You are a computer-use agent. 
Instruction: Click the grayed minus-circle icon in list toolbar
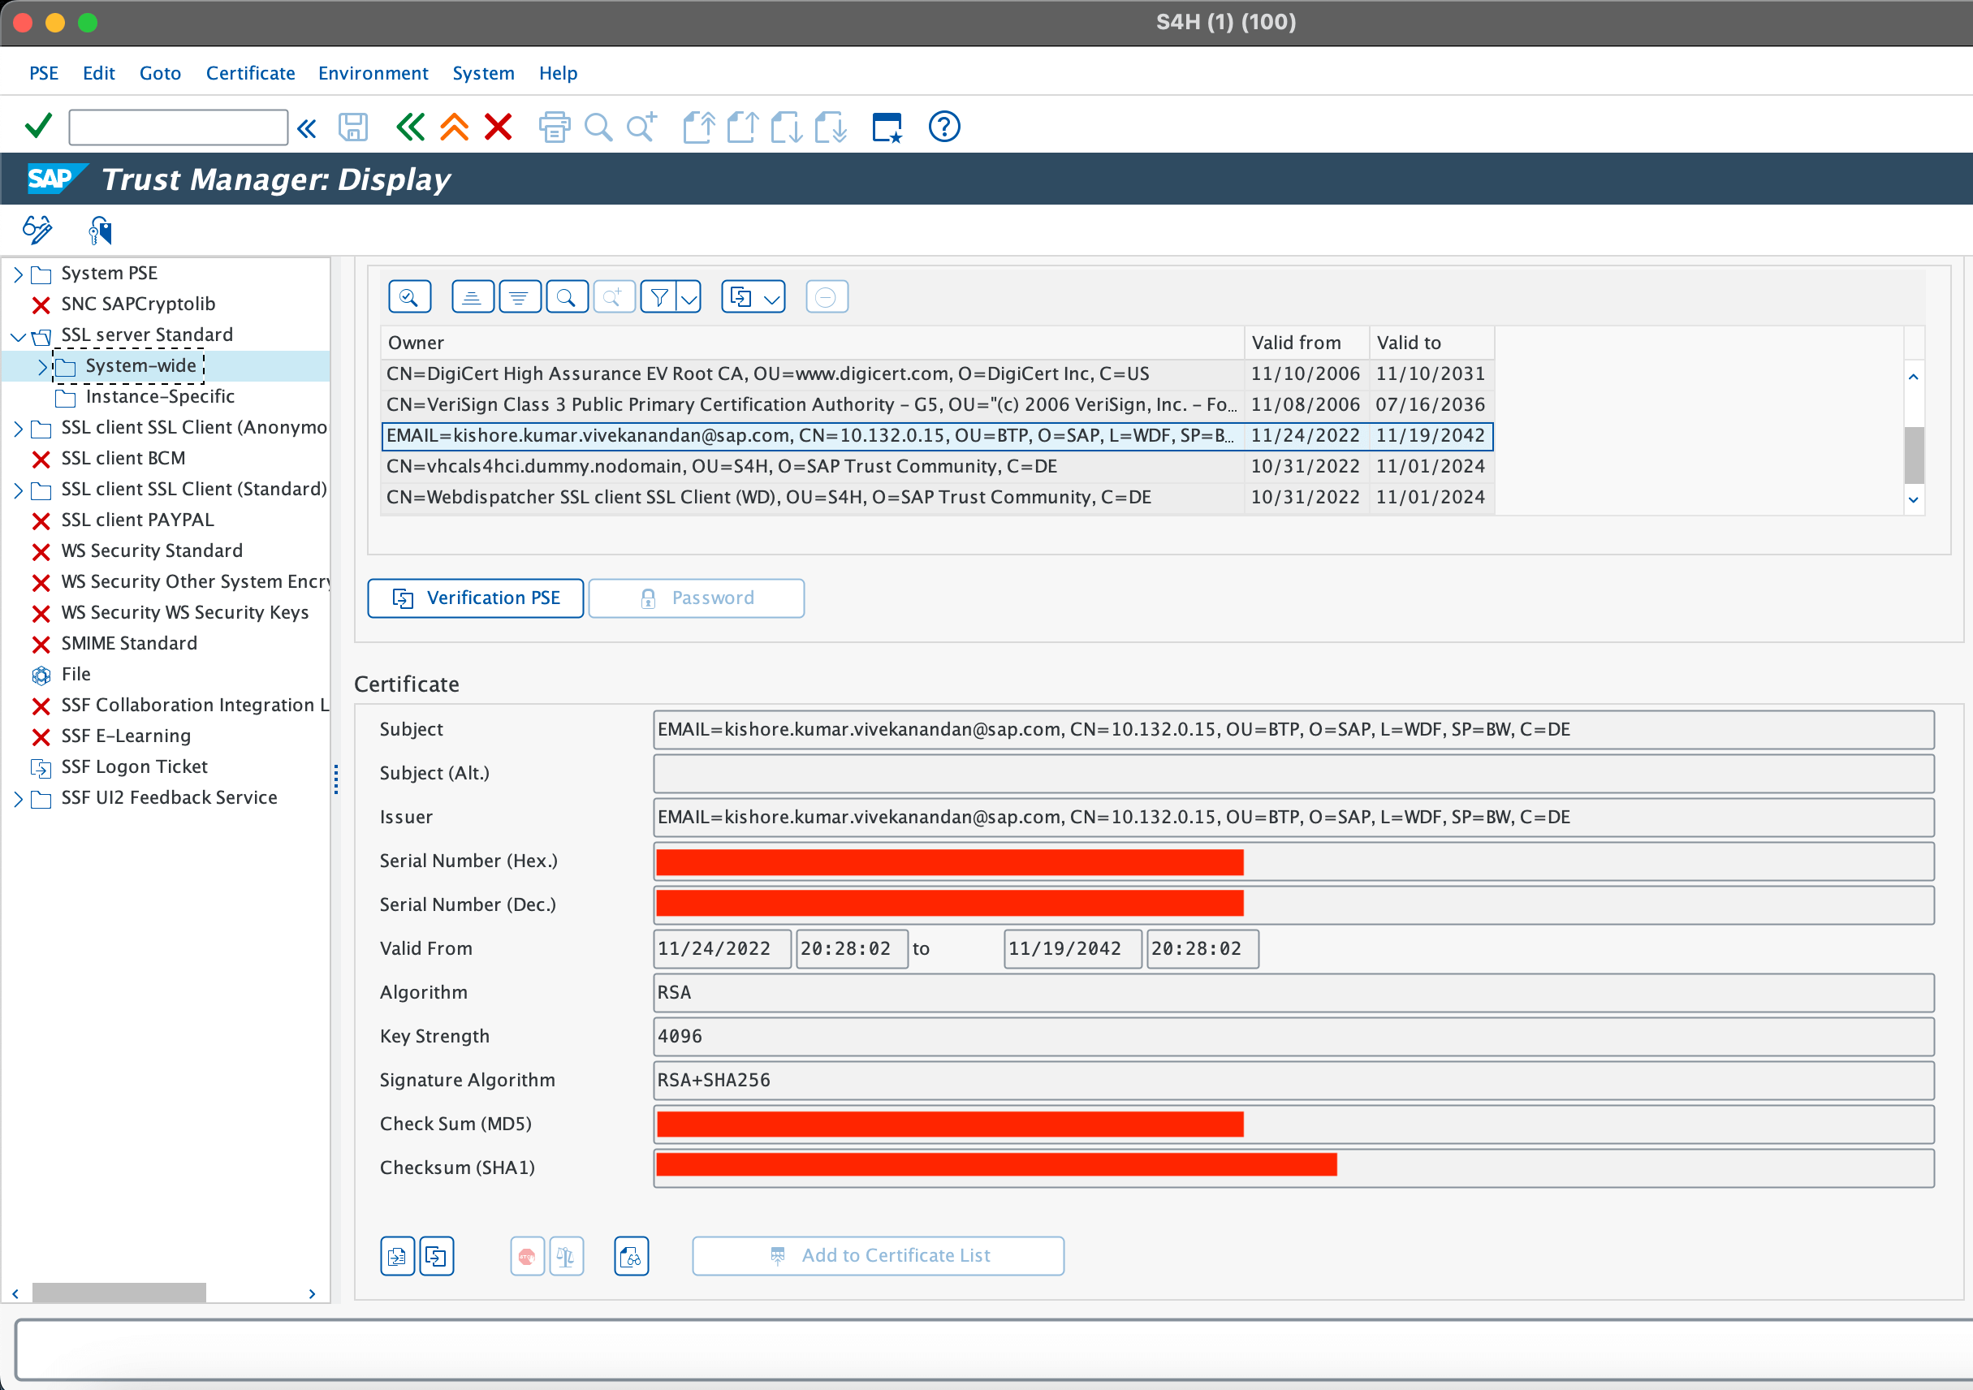(x=827, y=297)
